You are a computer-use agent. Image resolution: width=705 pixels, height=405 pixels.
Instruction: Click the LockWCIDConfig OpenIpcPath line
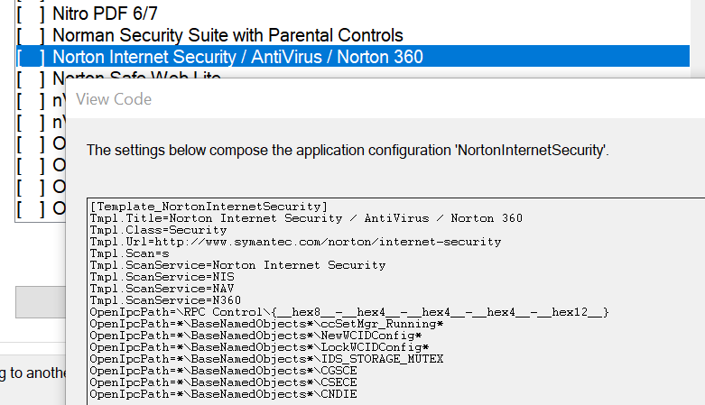pos(259,346)
